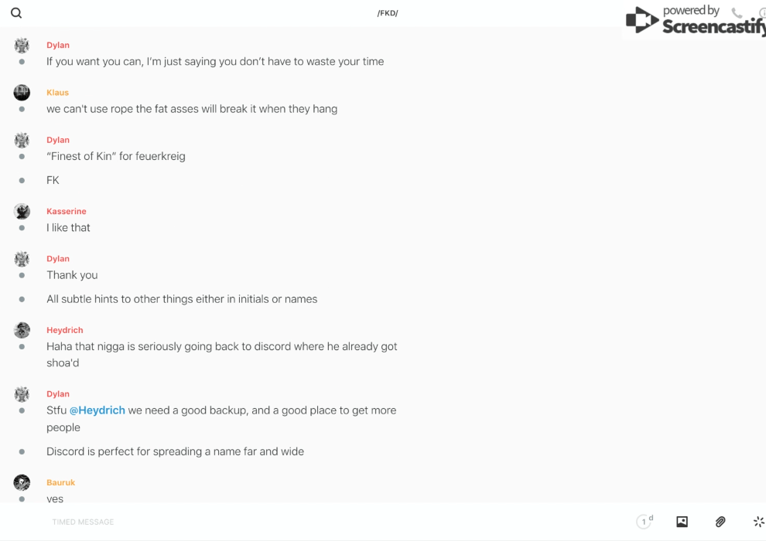Start a voice call with the phone icon
Viewport: 766px width, 541px height.
point(737,13)
